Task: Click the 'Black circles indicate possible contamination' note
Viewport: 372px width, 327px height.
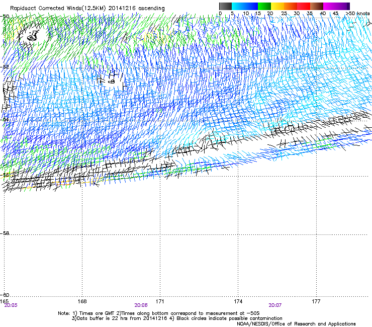Action: 229,318
